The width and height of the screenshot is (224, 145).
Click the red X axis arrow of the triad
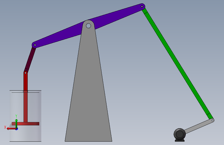(11, 129)
